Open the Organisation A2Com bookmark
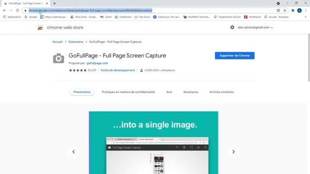 pyautogui.click(x=227, y=17)
